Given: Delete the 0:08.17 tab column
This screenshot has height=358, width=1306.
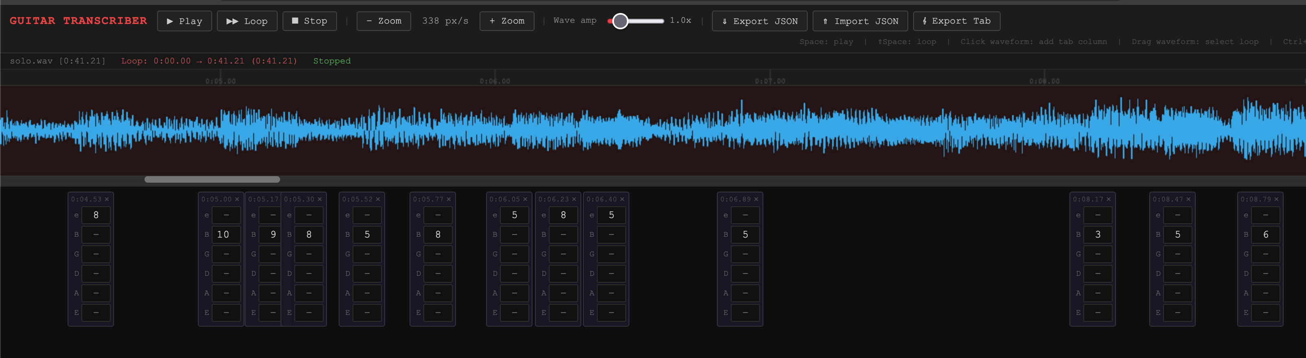Looking at the screenshot, I should [1108, 199].
